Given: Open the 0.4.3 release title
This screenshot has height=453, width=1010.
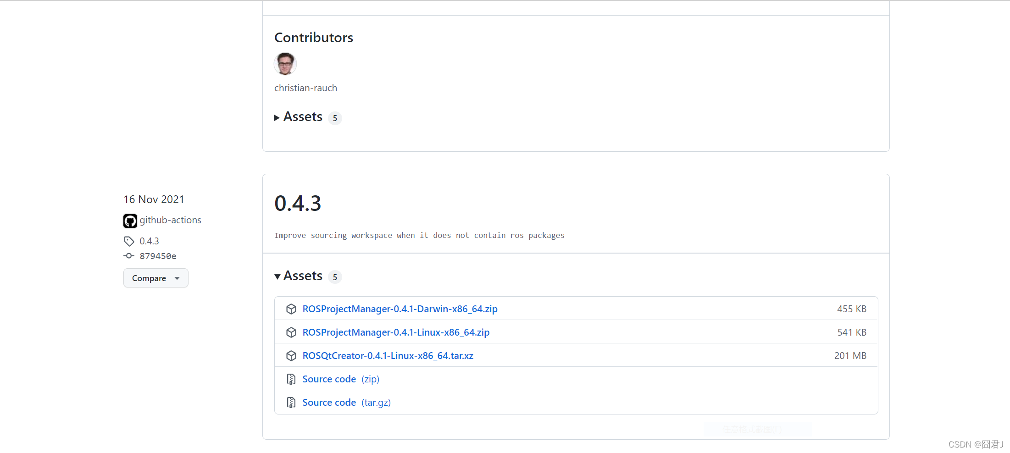Looking at the screenshot, I should [298, 204].
